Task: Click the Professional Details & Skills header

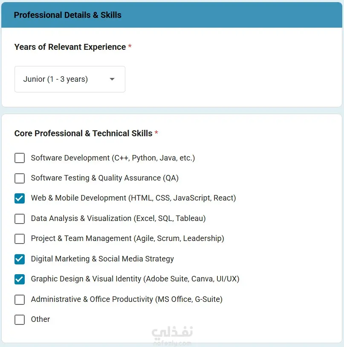Action: 68,15
